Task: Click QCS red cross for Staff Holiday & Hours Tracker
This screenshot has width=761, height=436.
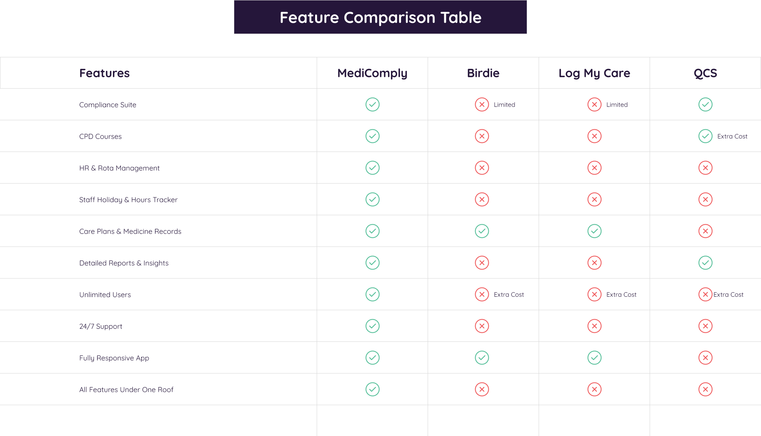Action: [x=705, y=199]
